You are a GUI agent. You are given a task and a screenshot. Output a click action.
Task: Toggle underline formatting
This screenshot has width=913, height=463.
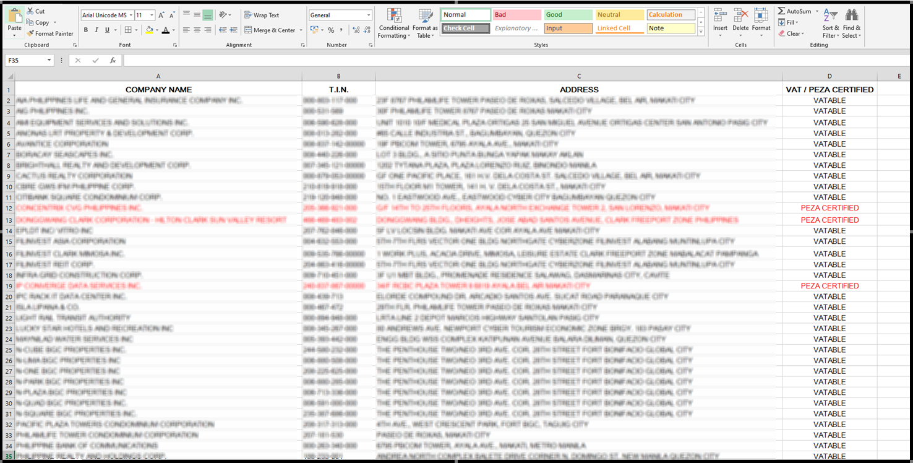(x=107, y=30)
